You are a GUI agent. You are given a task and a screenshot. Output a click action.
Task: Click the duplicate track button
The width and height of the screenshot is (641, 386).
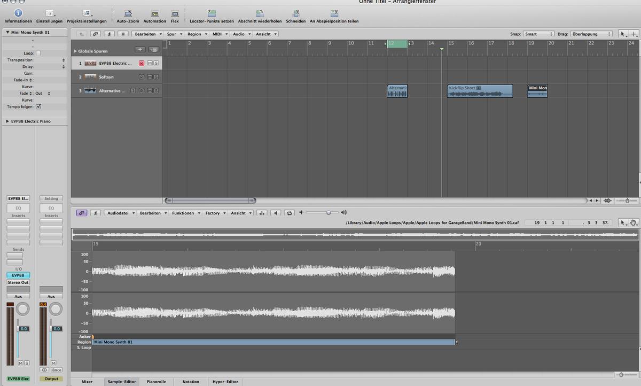pos(153,50)
